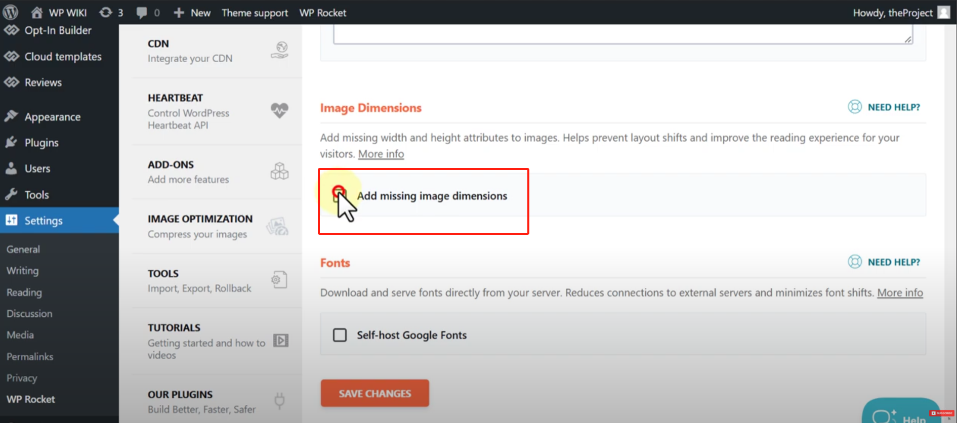
Task: Open Plugins in the admin sidebar
Action: click(41, 143)
